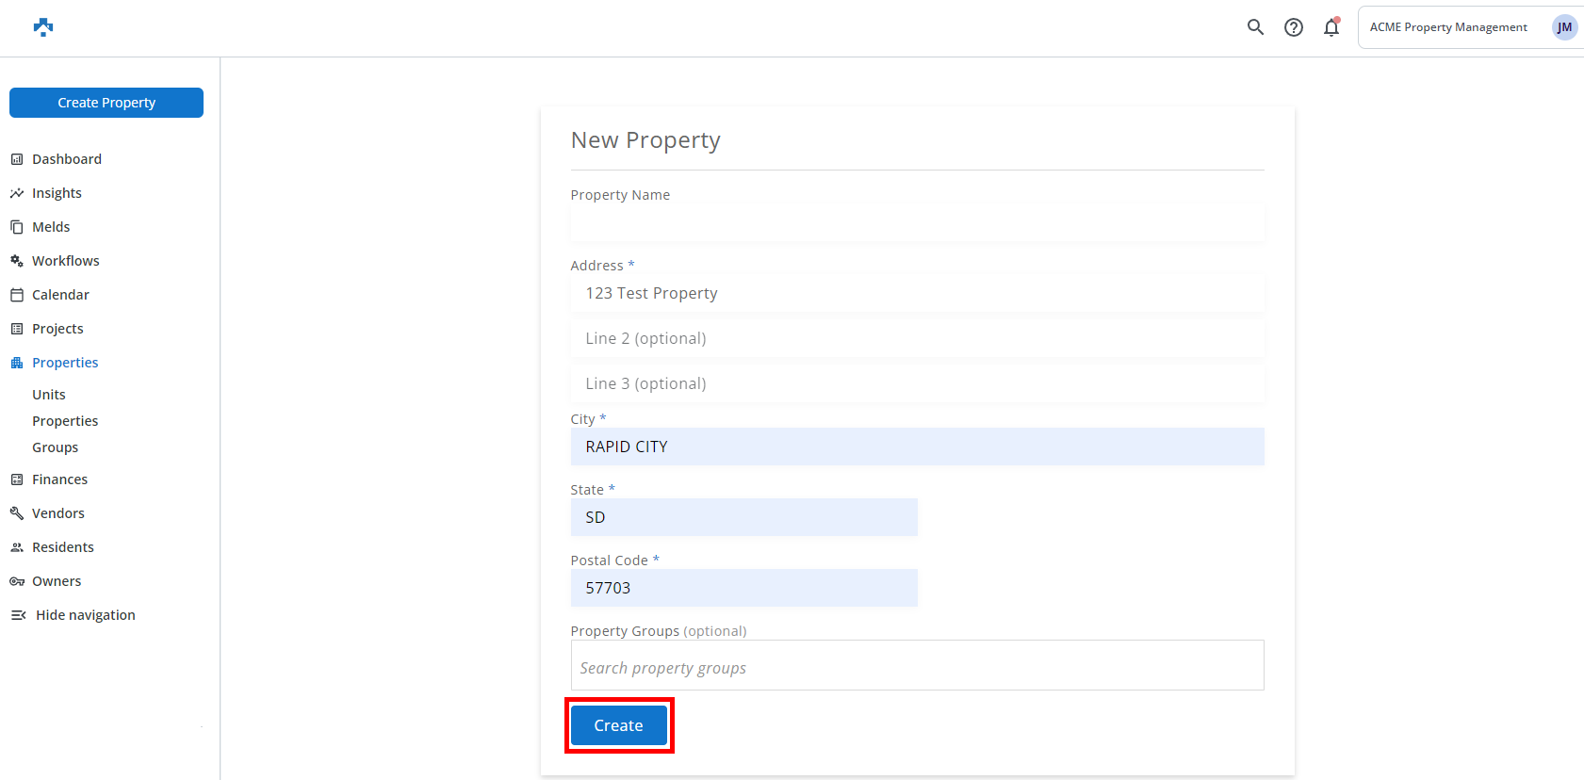Open the help question mark icon
This screenshot has height=780, width=1584.
click(x=1294, y=27)
